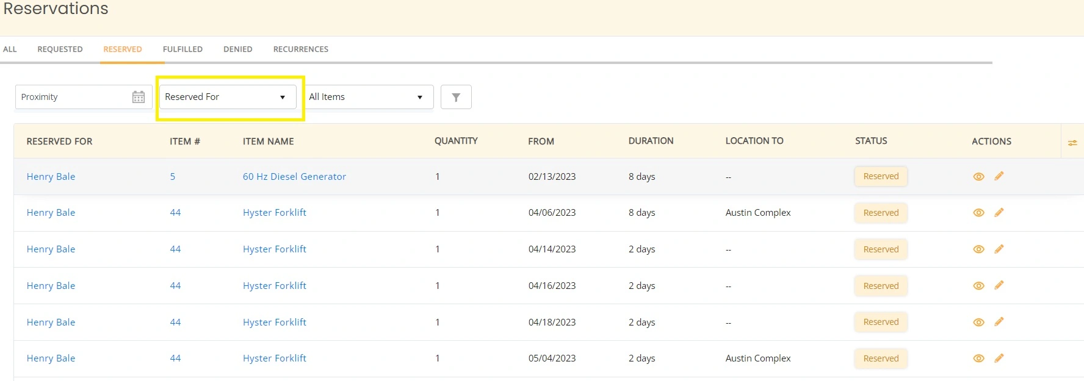Click the 05/04/2023 date cell
Screen dimensions: 1084x381
coord(552,358)
